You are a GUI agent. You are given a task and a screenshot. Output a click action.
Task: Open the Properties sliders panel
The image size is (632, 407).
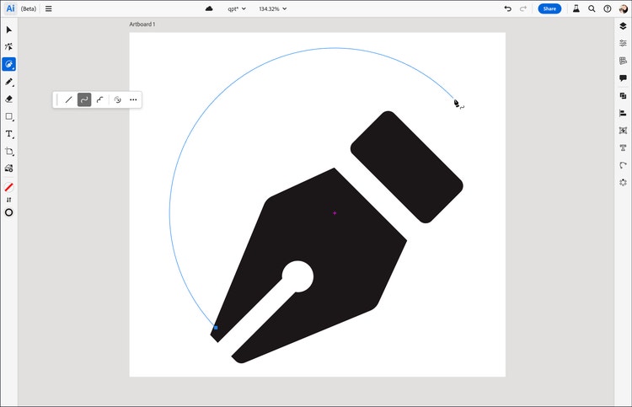[x=623, y=43]
